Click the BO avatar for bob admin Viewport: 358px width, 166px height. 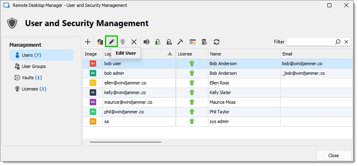pos(93,73)
